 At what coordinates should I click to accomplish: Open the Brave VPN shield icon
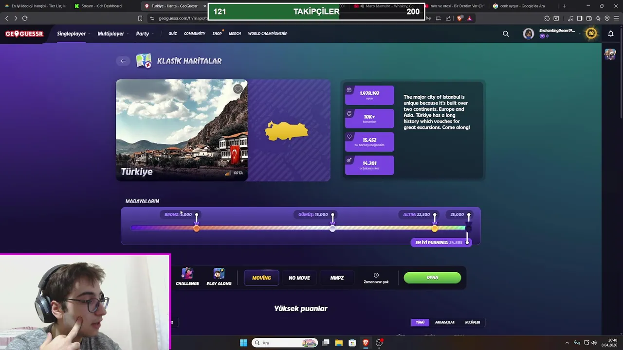pyautogui.click(x=607, y=18)
